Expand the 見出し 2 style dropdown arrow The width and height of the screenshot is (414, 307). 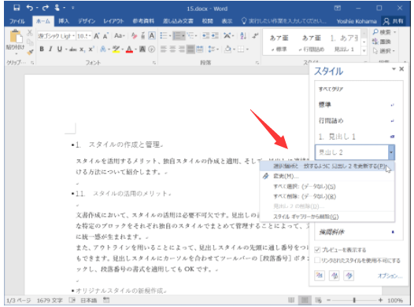391,152
